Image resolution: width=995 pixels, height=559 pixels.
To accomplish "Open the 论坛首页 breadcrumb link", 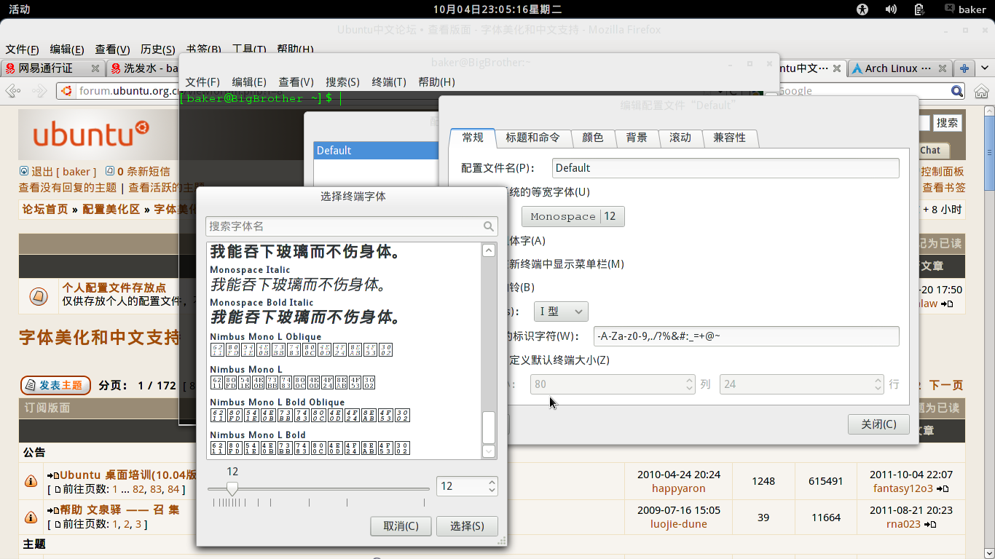I will pyautogui.click(x=45, y=209).
